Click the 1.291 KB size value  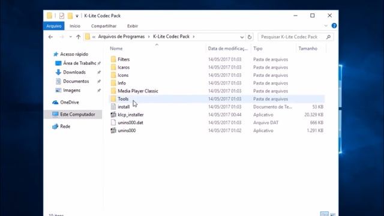coord(315,131)
